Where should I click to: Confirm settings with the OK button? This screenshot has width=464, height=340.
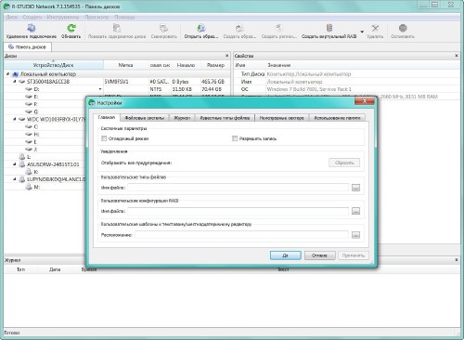[x=286, y=255]
